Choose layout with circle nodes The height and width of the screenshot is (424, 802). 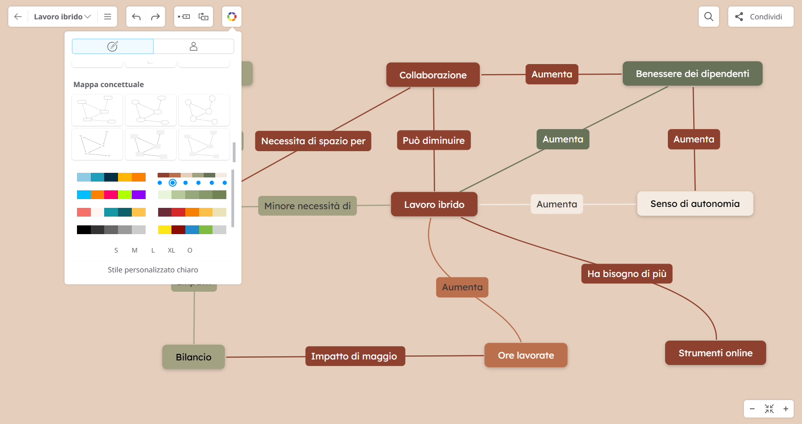coord(204,110)
